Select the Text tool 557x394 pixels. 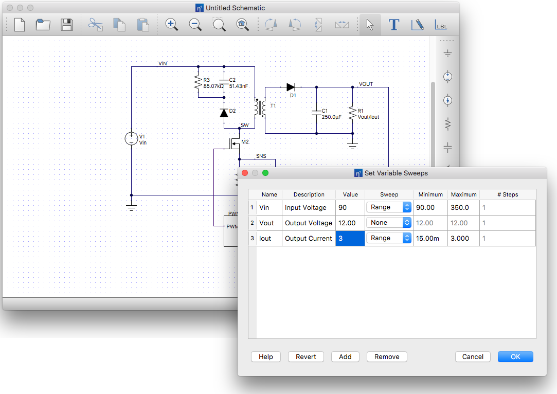pyautogui.click(x=393, y=25)
